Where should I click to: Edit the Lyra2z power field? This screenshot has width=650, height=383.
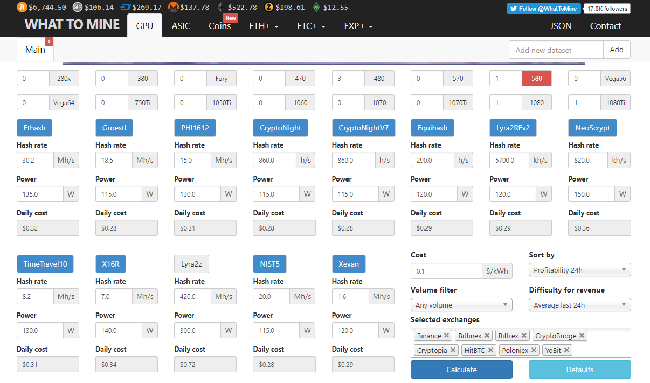point(197,330)
